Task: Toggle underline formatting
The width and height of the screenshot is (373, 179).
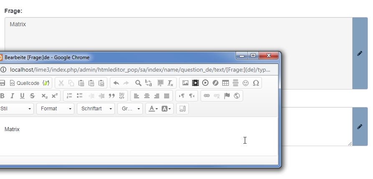Action: point(22,96)
